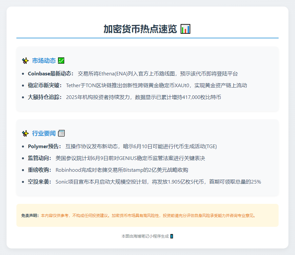Click the 本图由海博笔记小程序生成 footer text
This screenshot has height=255, width=295.
[145, 236]
